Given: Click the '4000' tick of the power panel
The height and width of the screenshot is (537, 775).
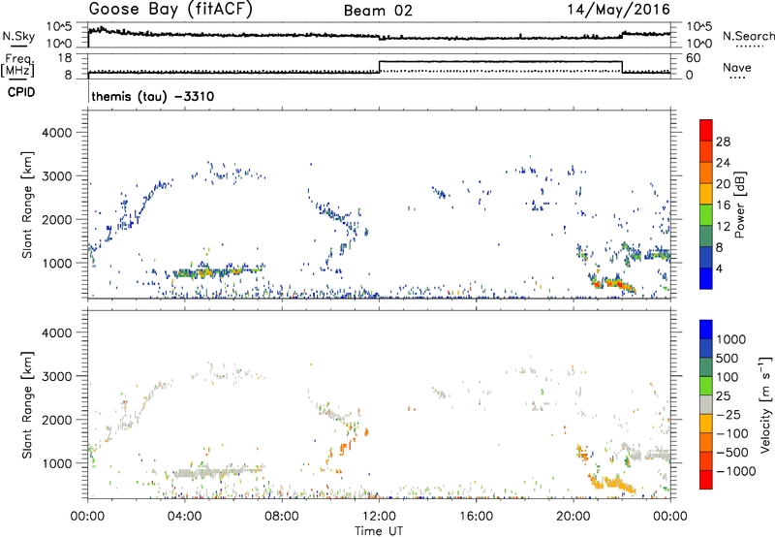Looking at the screenshot, I should [56, 133].
